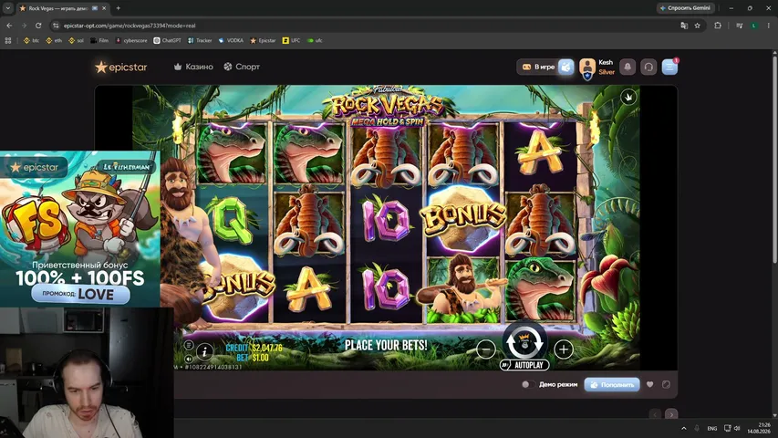
Task: Open the slot game info (i) panel
Action: point(204,351)
